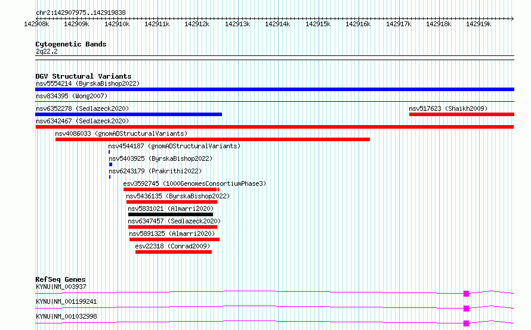
Task: Open nsv6243179 (Prakrithi2022) label
Action: (155, 171)
